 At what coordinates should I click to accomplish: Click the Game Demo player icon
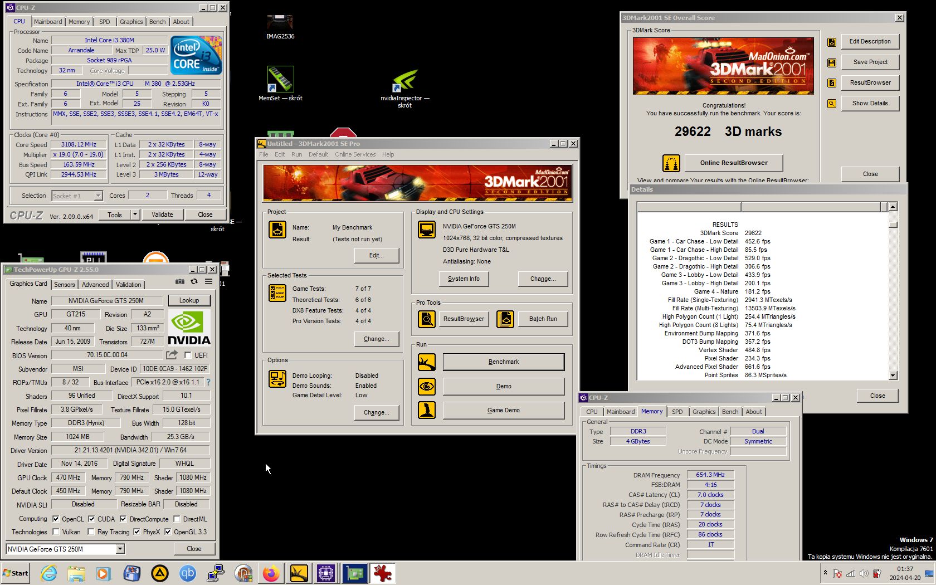point(427,410)
